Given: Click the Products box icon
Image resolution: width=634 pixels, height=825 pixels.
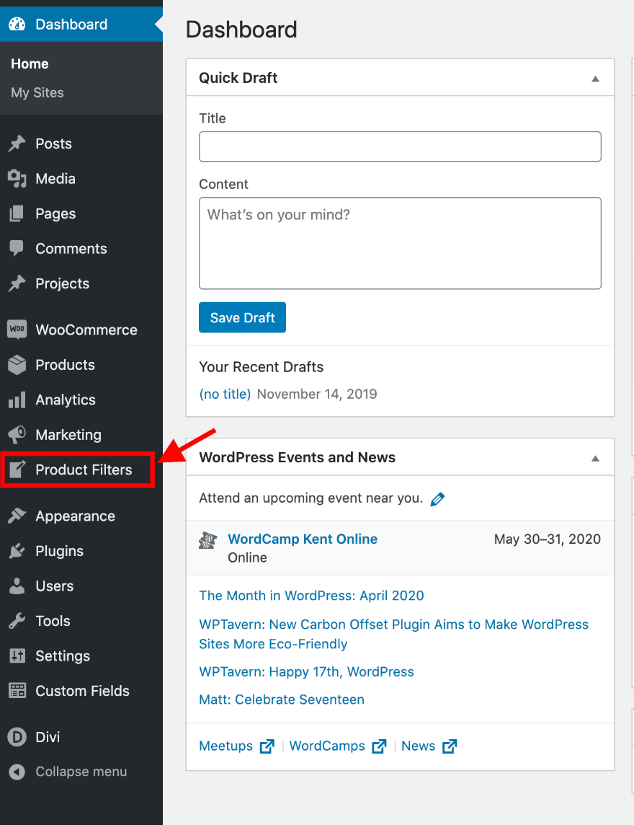Looking at the screenshot, I should (x=17, y=365).
